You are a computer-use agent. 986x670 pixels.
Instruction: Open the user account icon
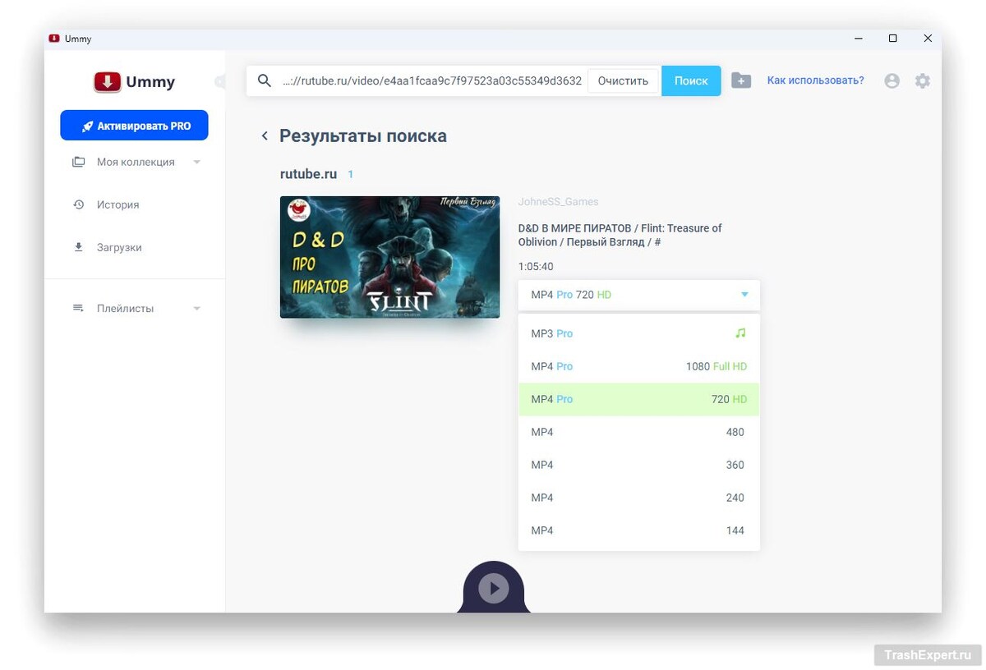click(892, 80)
